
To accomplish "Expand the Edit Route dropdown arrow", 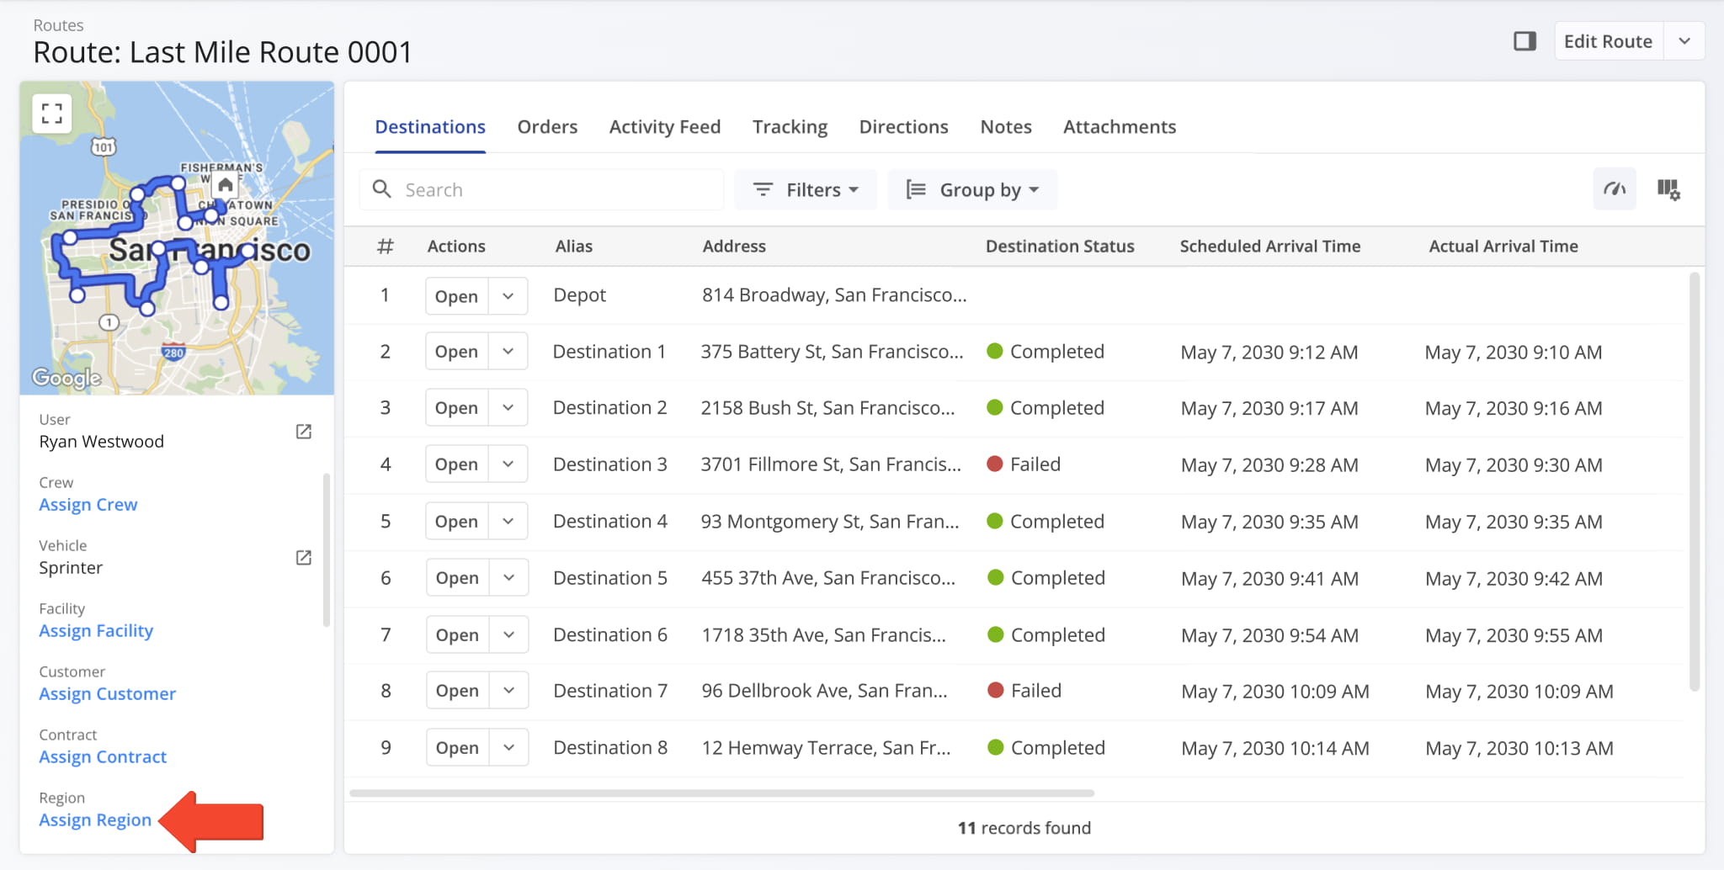I will (1684, 41).
